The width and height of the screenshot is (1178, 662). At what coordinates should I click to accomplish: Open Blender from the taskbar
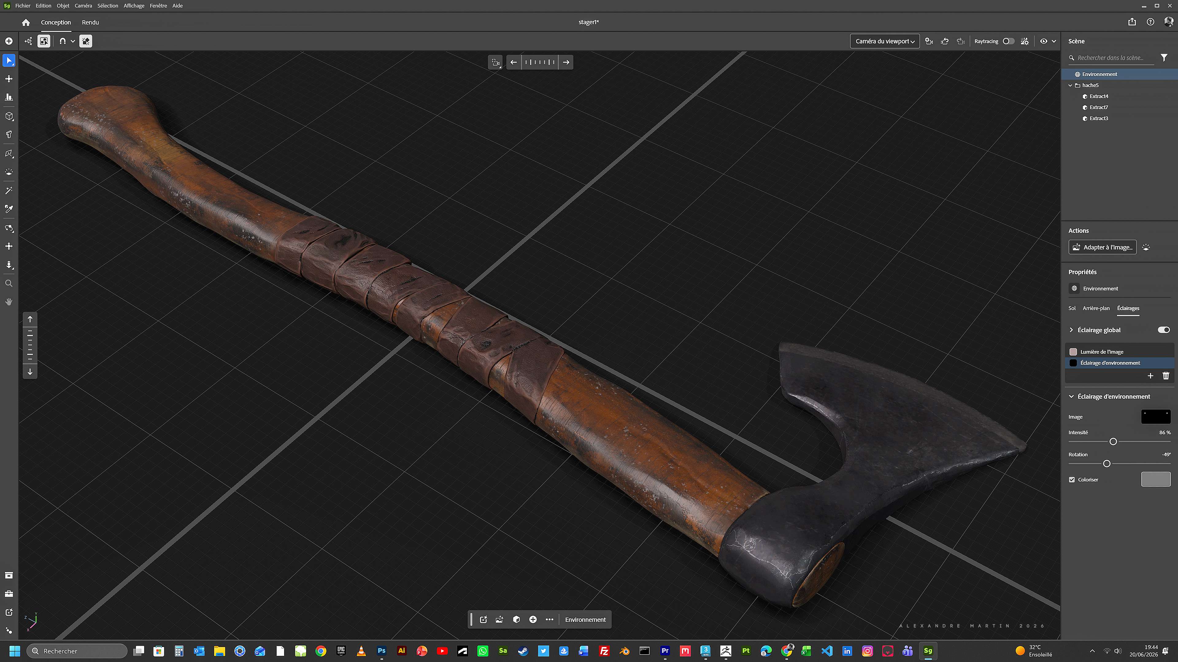coord(624,651)
